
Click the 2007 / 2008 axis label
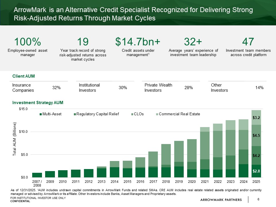coord(37,183)
